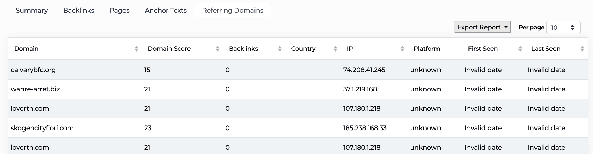Click the Platform column header
Viewport: 593px width, 154px height.
point(427,49)
